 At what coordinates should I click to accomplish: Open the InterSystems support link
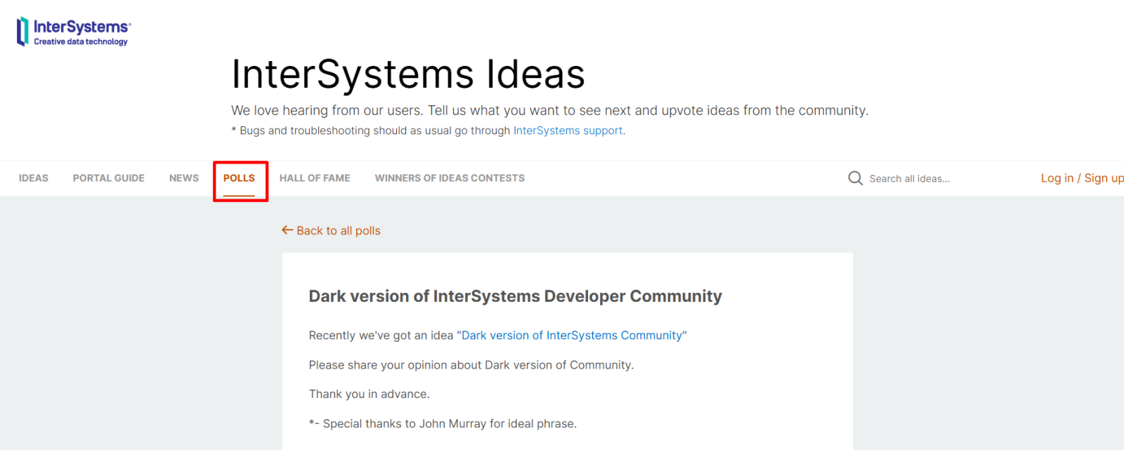pos(568,131)
